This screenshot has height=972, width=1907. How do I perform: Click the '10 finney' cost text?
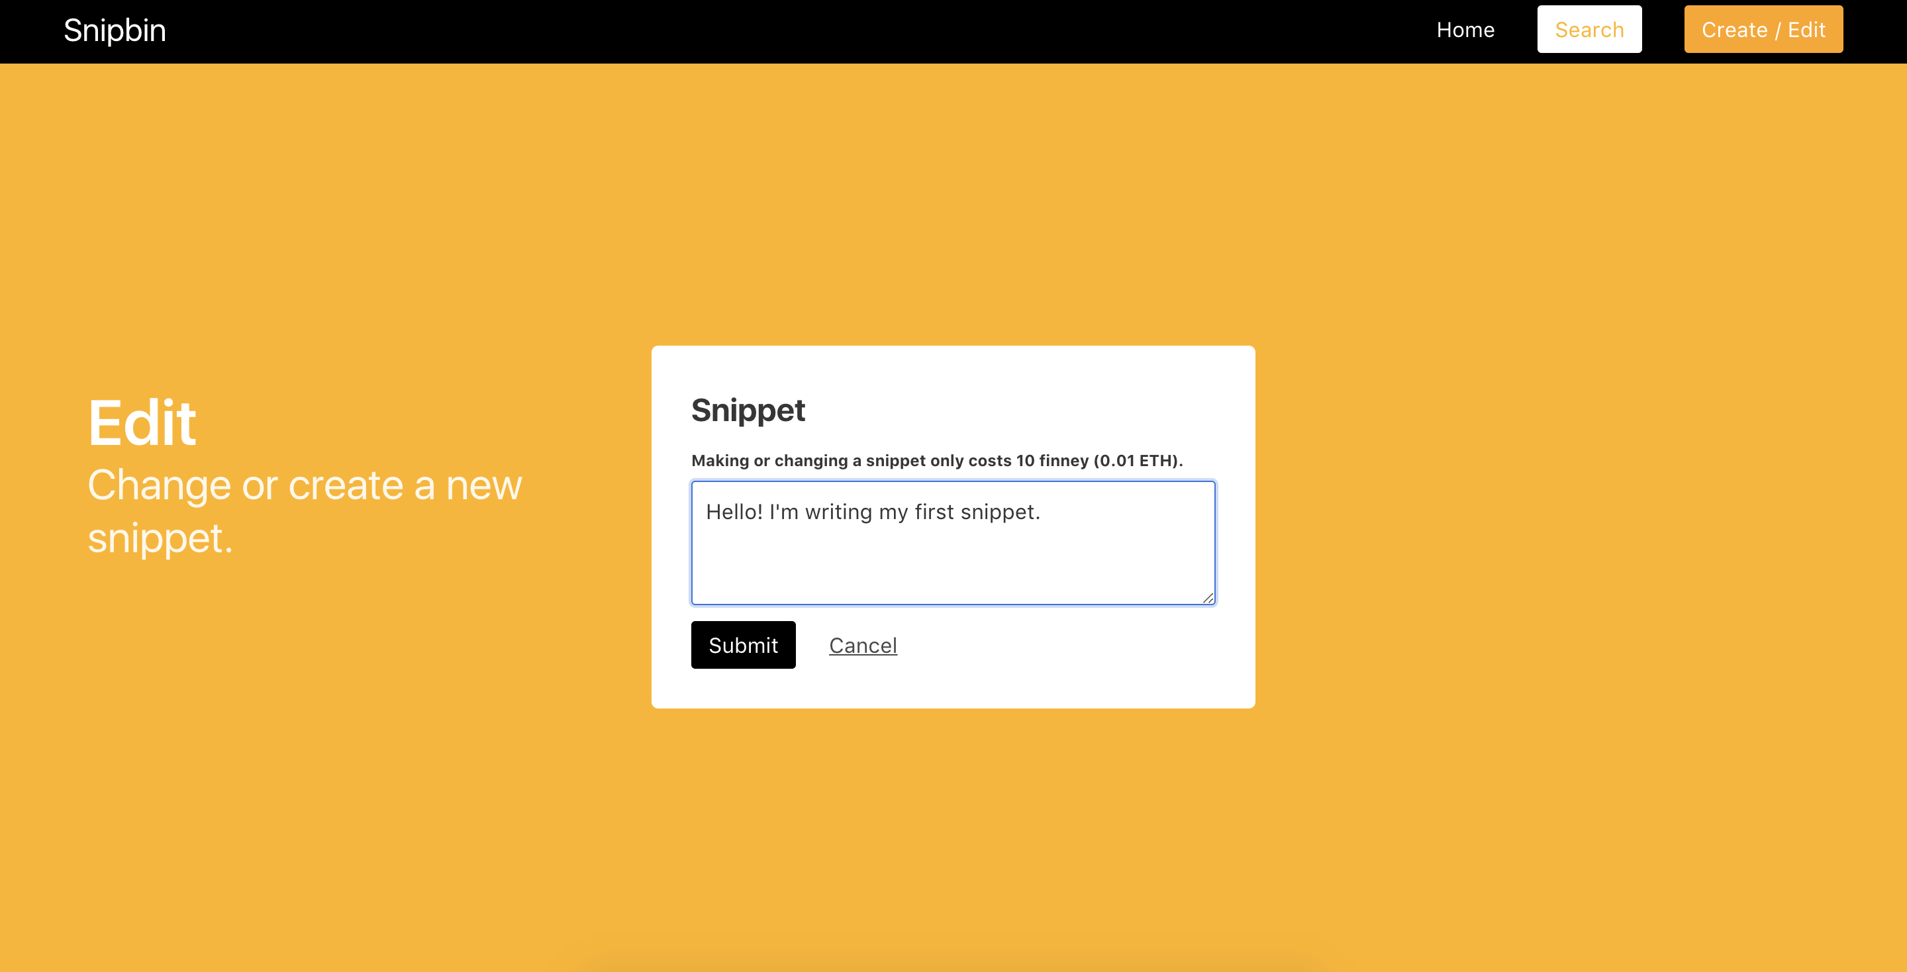(x=1052, y=460)
